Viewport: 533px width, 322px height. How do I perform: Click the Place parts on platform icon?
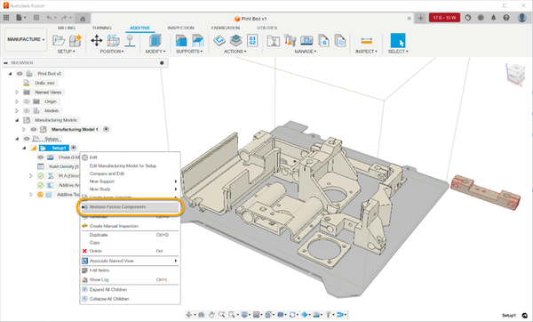point(130,41)
